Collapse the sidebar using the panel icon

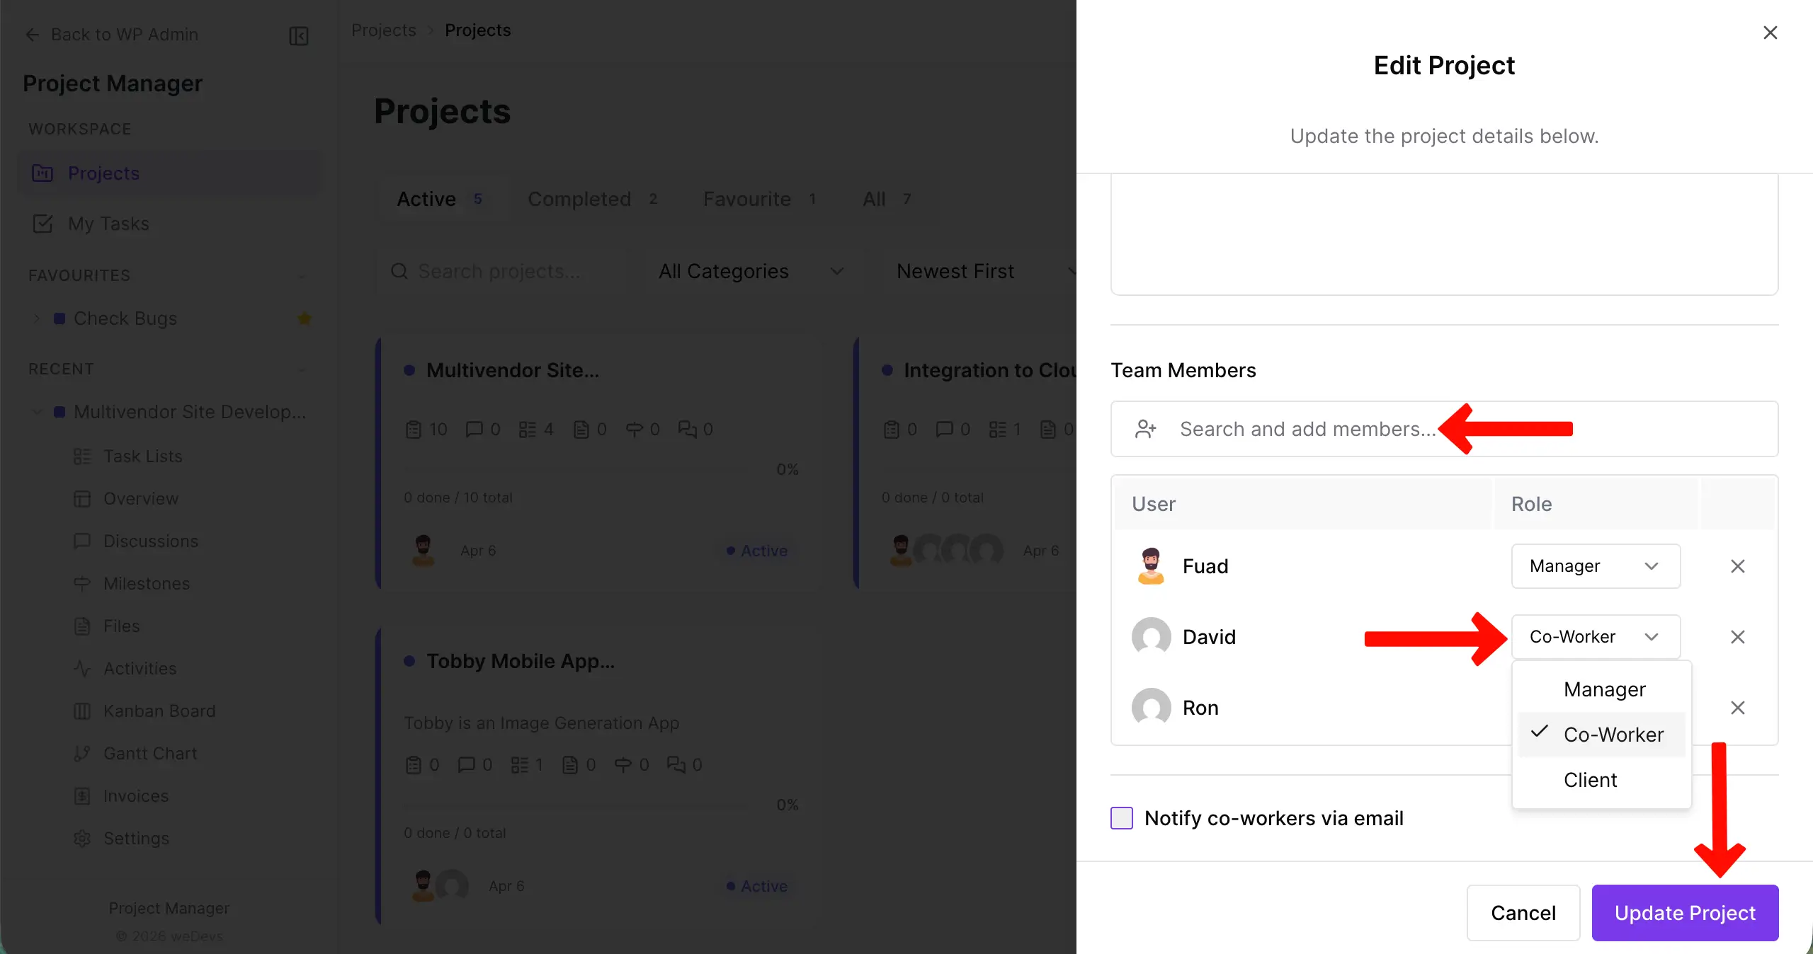(x=297, y=35)
